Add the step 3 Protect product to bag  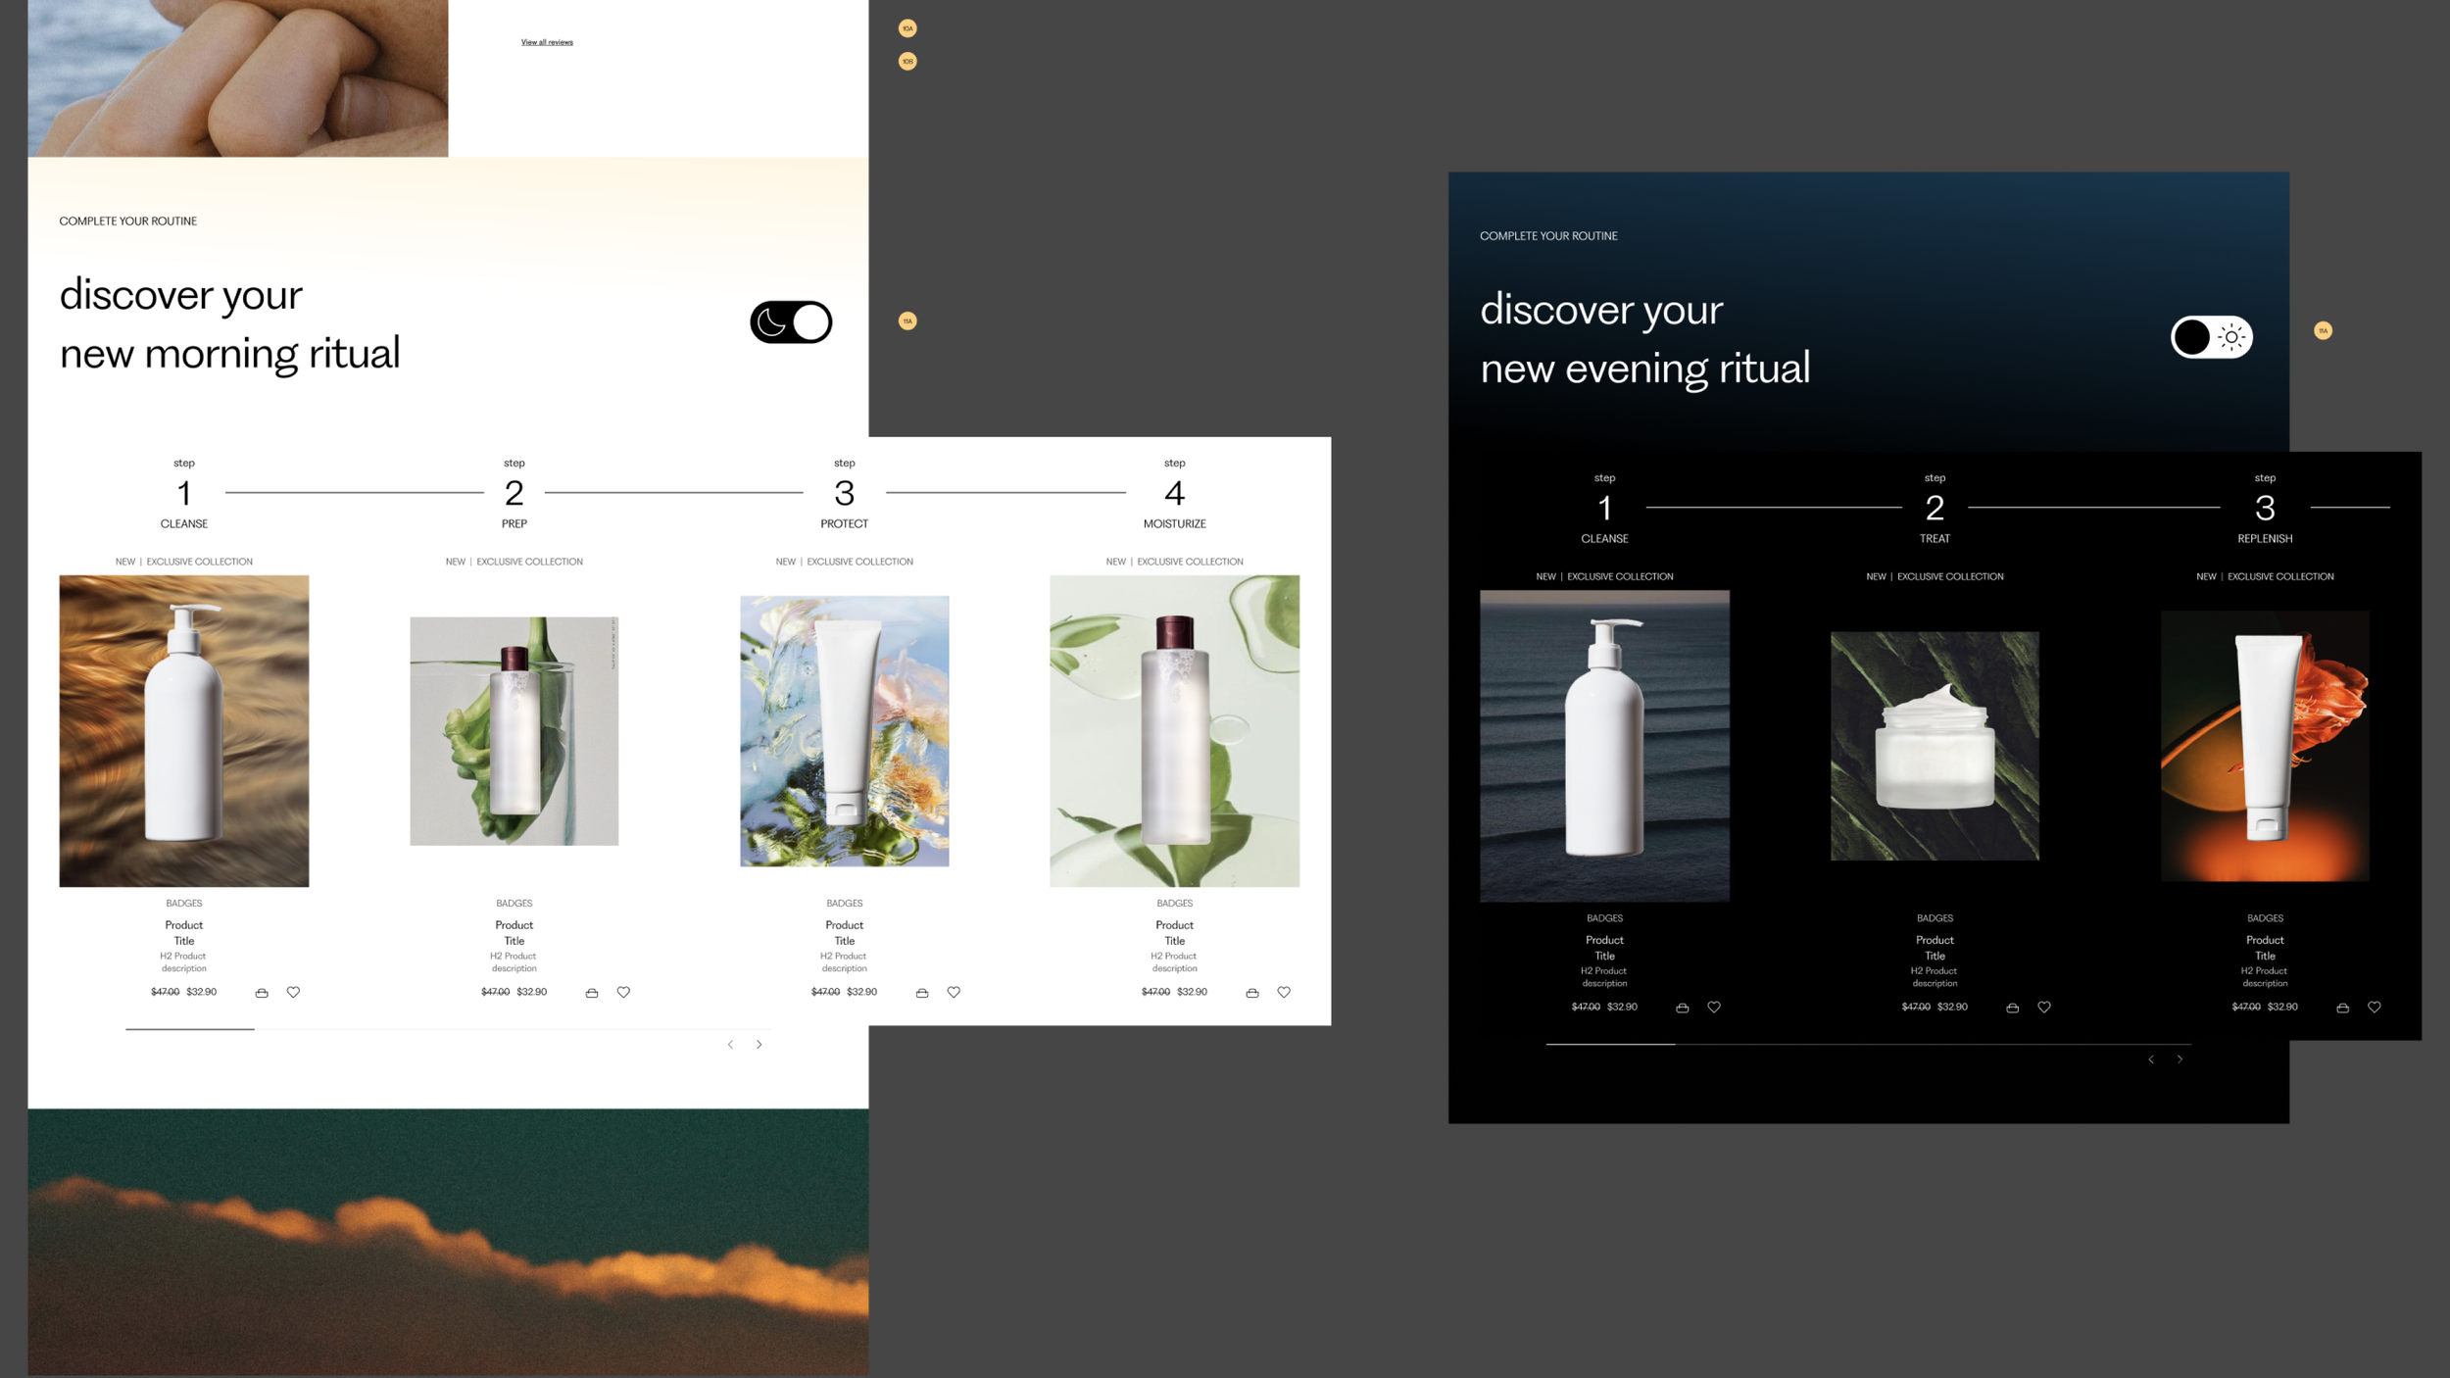(x=922, y=993)
